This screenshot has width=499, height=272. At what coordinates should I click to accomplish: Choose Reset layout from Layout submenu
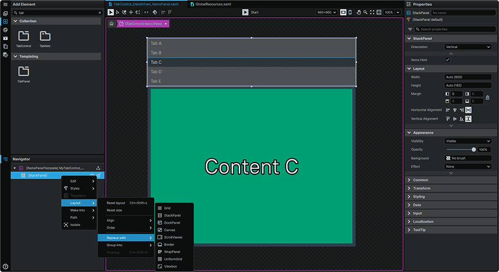[126, 203]
